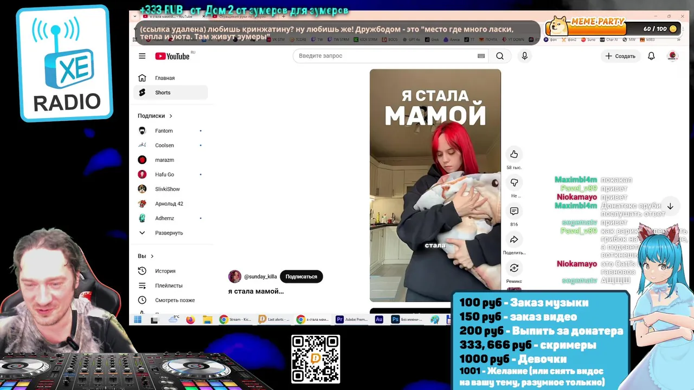Open the on-screen keyboard in search box
The width and height of the screenshot is (694, 390).
coord(481,56)
